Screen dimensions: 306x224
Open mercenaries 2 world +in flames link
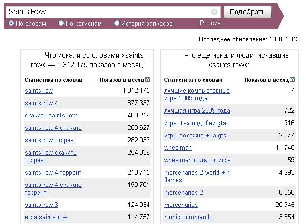click(197, 176)
